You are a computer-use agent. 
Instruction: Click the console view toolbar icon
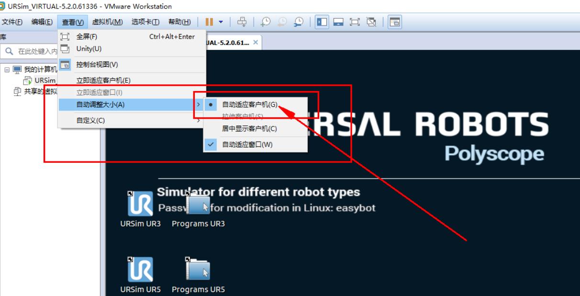click(395, 22)
